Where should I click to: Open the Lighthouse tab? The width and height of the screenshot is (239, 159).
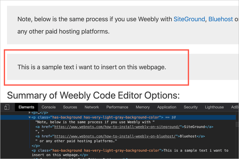coord(214,107)
